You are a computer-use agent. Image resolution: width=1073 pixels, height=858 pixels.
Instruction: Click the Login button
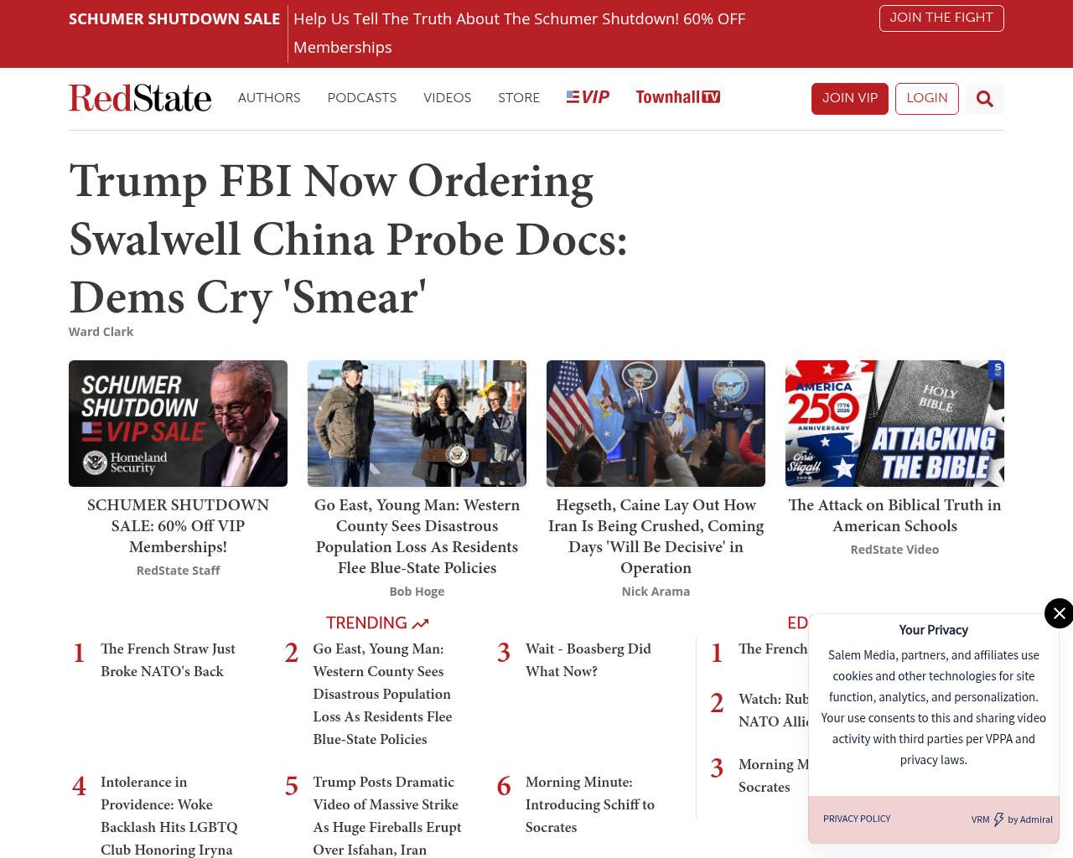[x=927, y=99]
